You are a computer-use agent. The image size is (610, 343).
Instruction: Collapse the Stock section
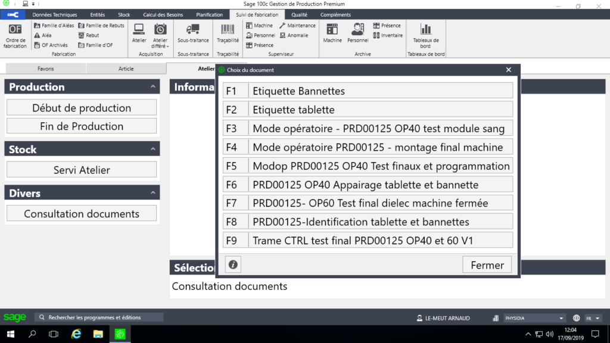153,149
